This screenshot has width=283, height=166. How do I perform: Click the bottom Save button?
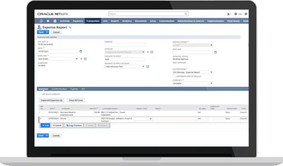41,136
